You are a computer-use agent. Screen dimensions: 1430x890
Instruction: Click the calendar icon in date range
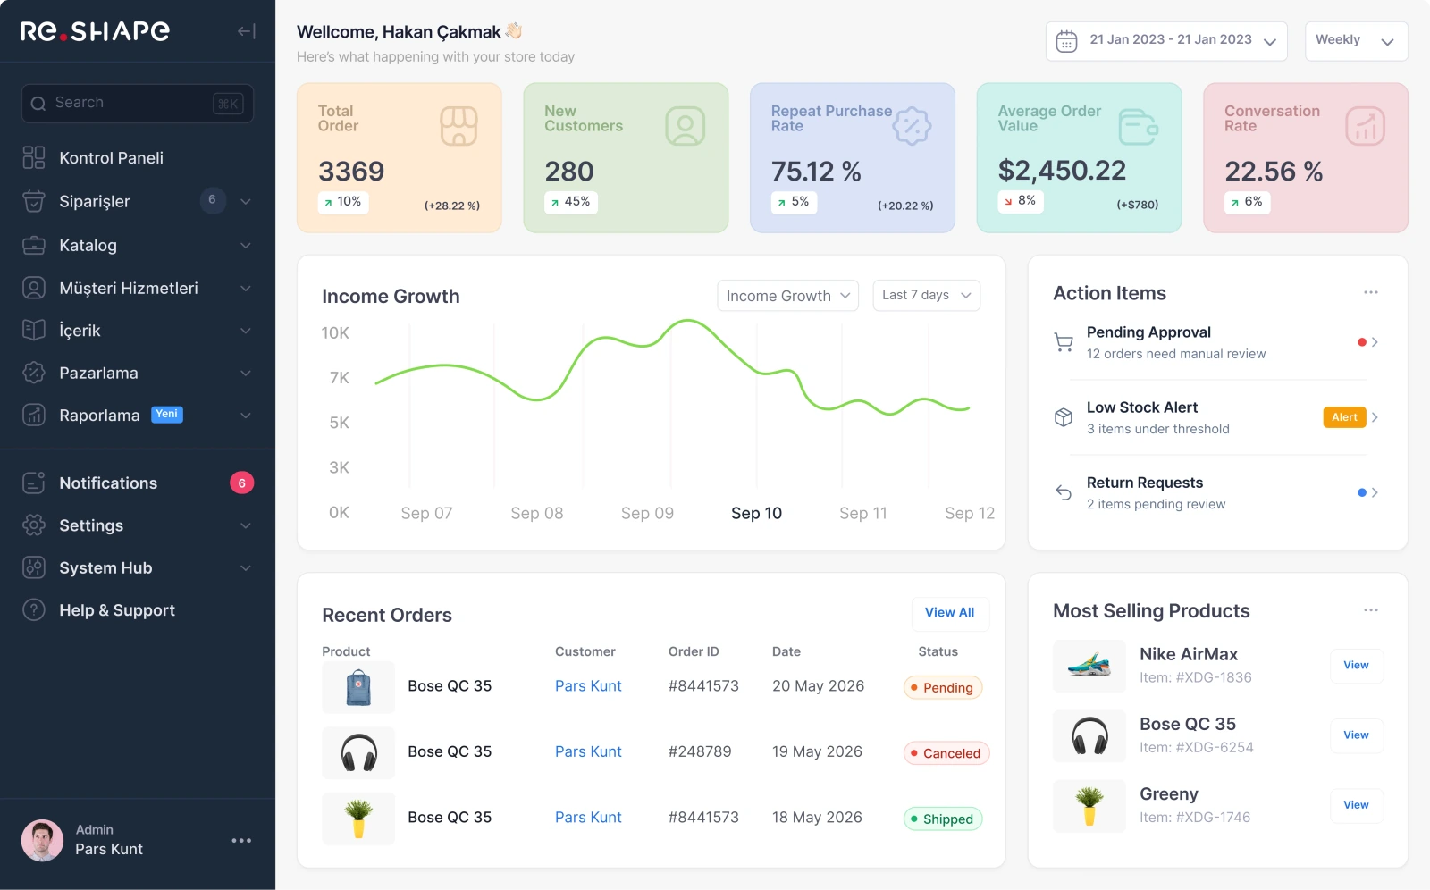1066,40
